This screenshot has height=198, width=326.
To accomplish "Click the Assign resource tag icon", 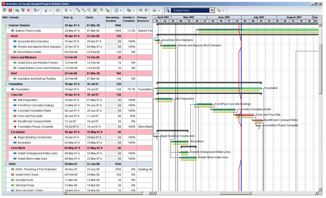I will click(141, 10).
